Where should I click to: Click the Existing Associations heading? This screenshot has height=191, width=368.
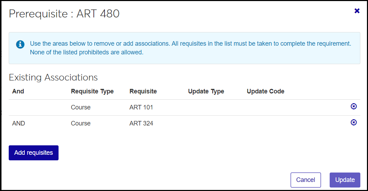coord(53,77)
